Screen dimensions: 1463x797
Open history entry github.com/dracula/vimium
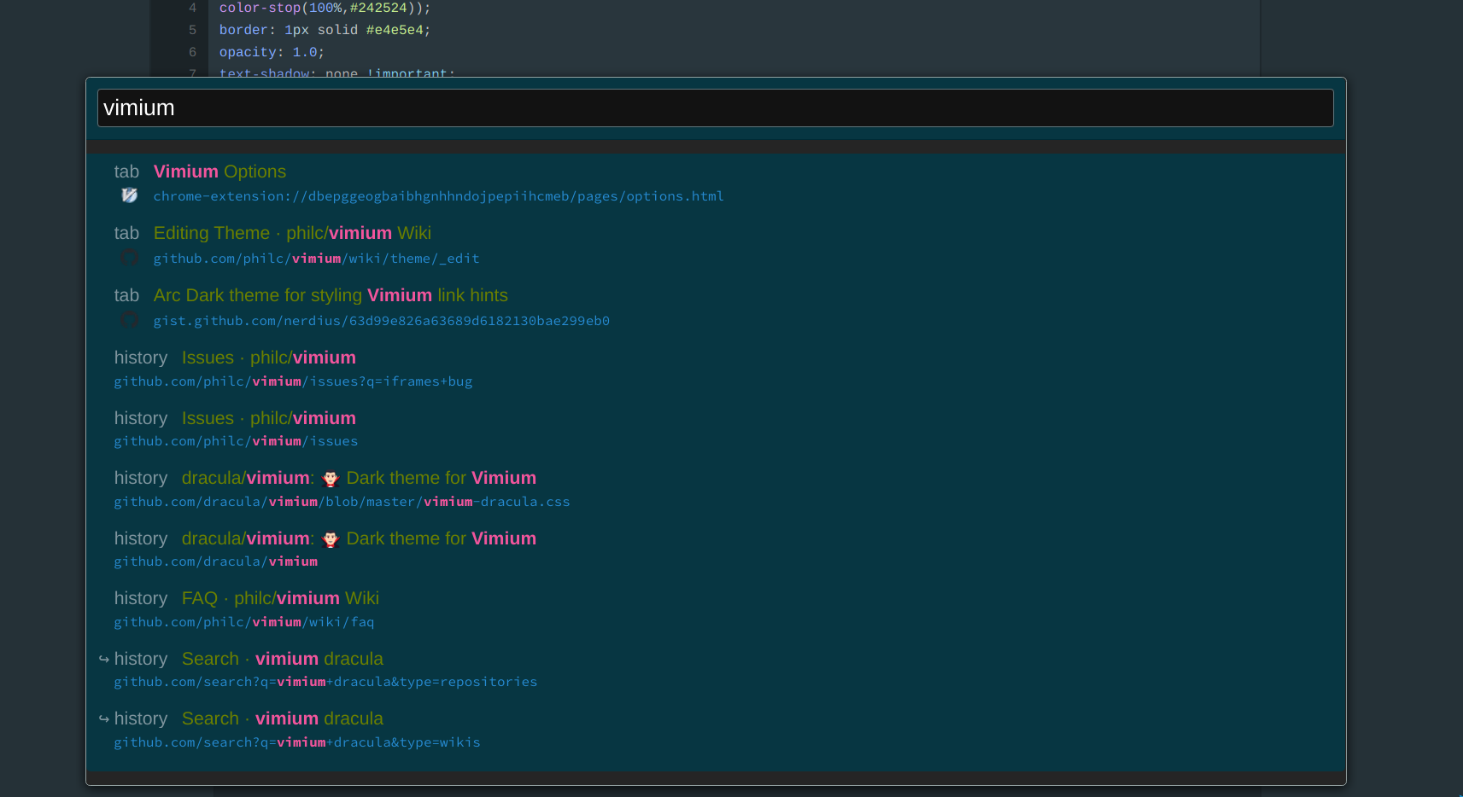716,550
